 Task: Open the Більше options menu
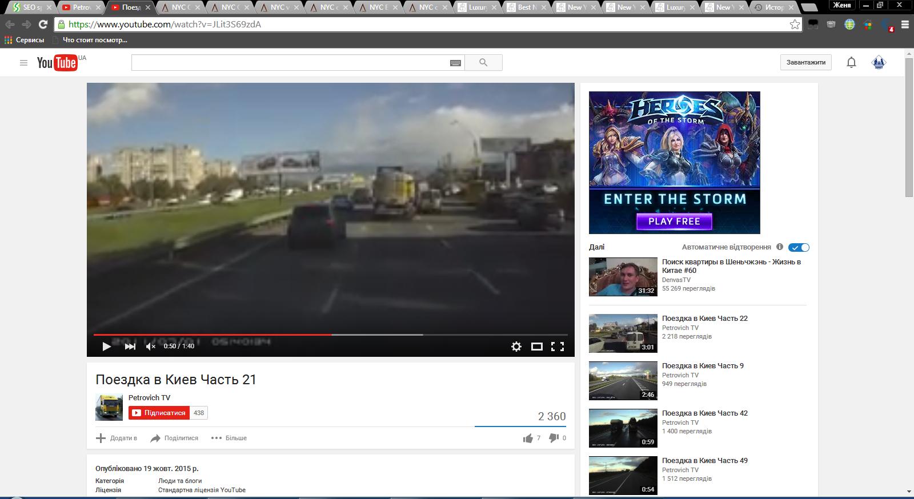click(229, 438)
